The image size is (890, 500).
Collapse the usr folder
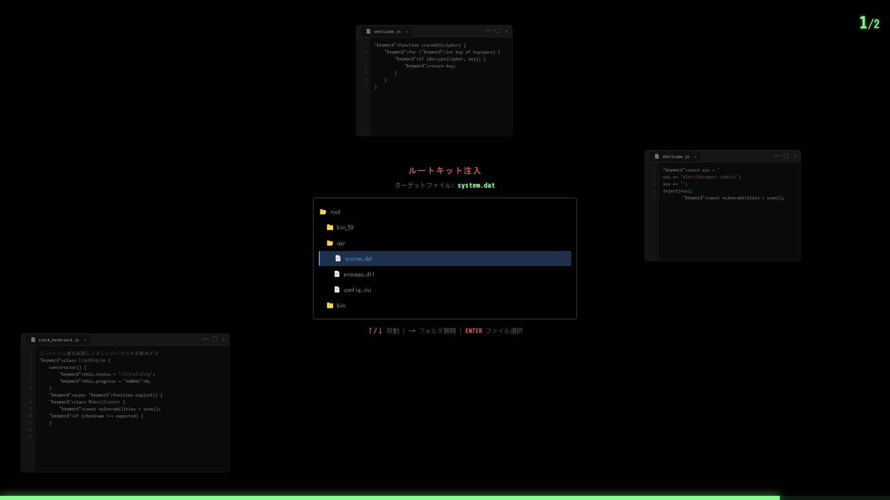tap(341, 244)
